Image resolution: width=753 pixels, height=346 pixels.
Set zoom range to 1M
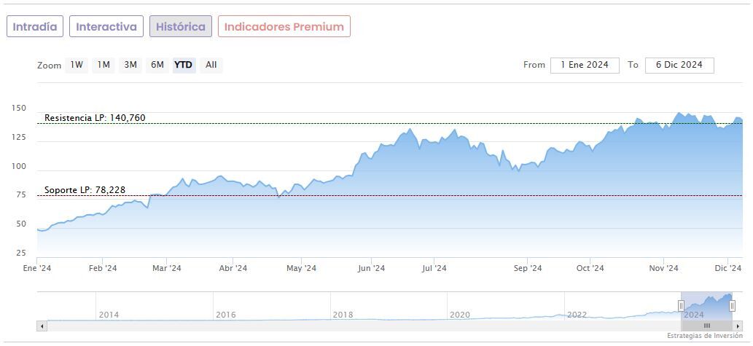click(104, 65)
